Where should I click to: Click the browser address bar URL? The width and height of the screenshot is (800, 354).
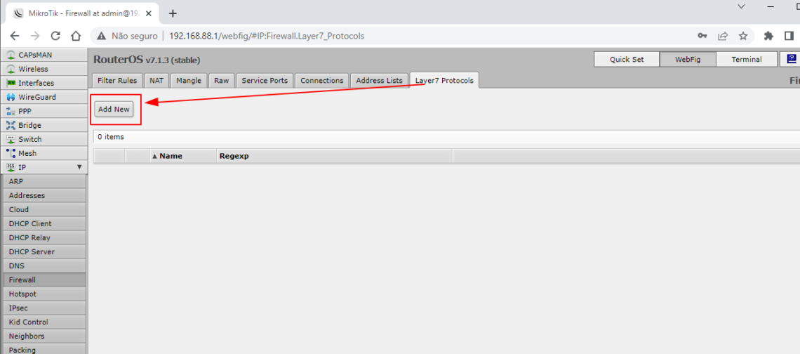tap(267, 37)
